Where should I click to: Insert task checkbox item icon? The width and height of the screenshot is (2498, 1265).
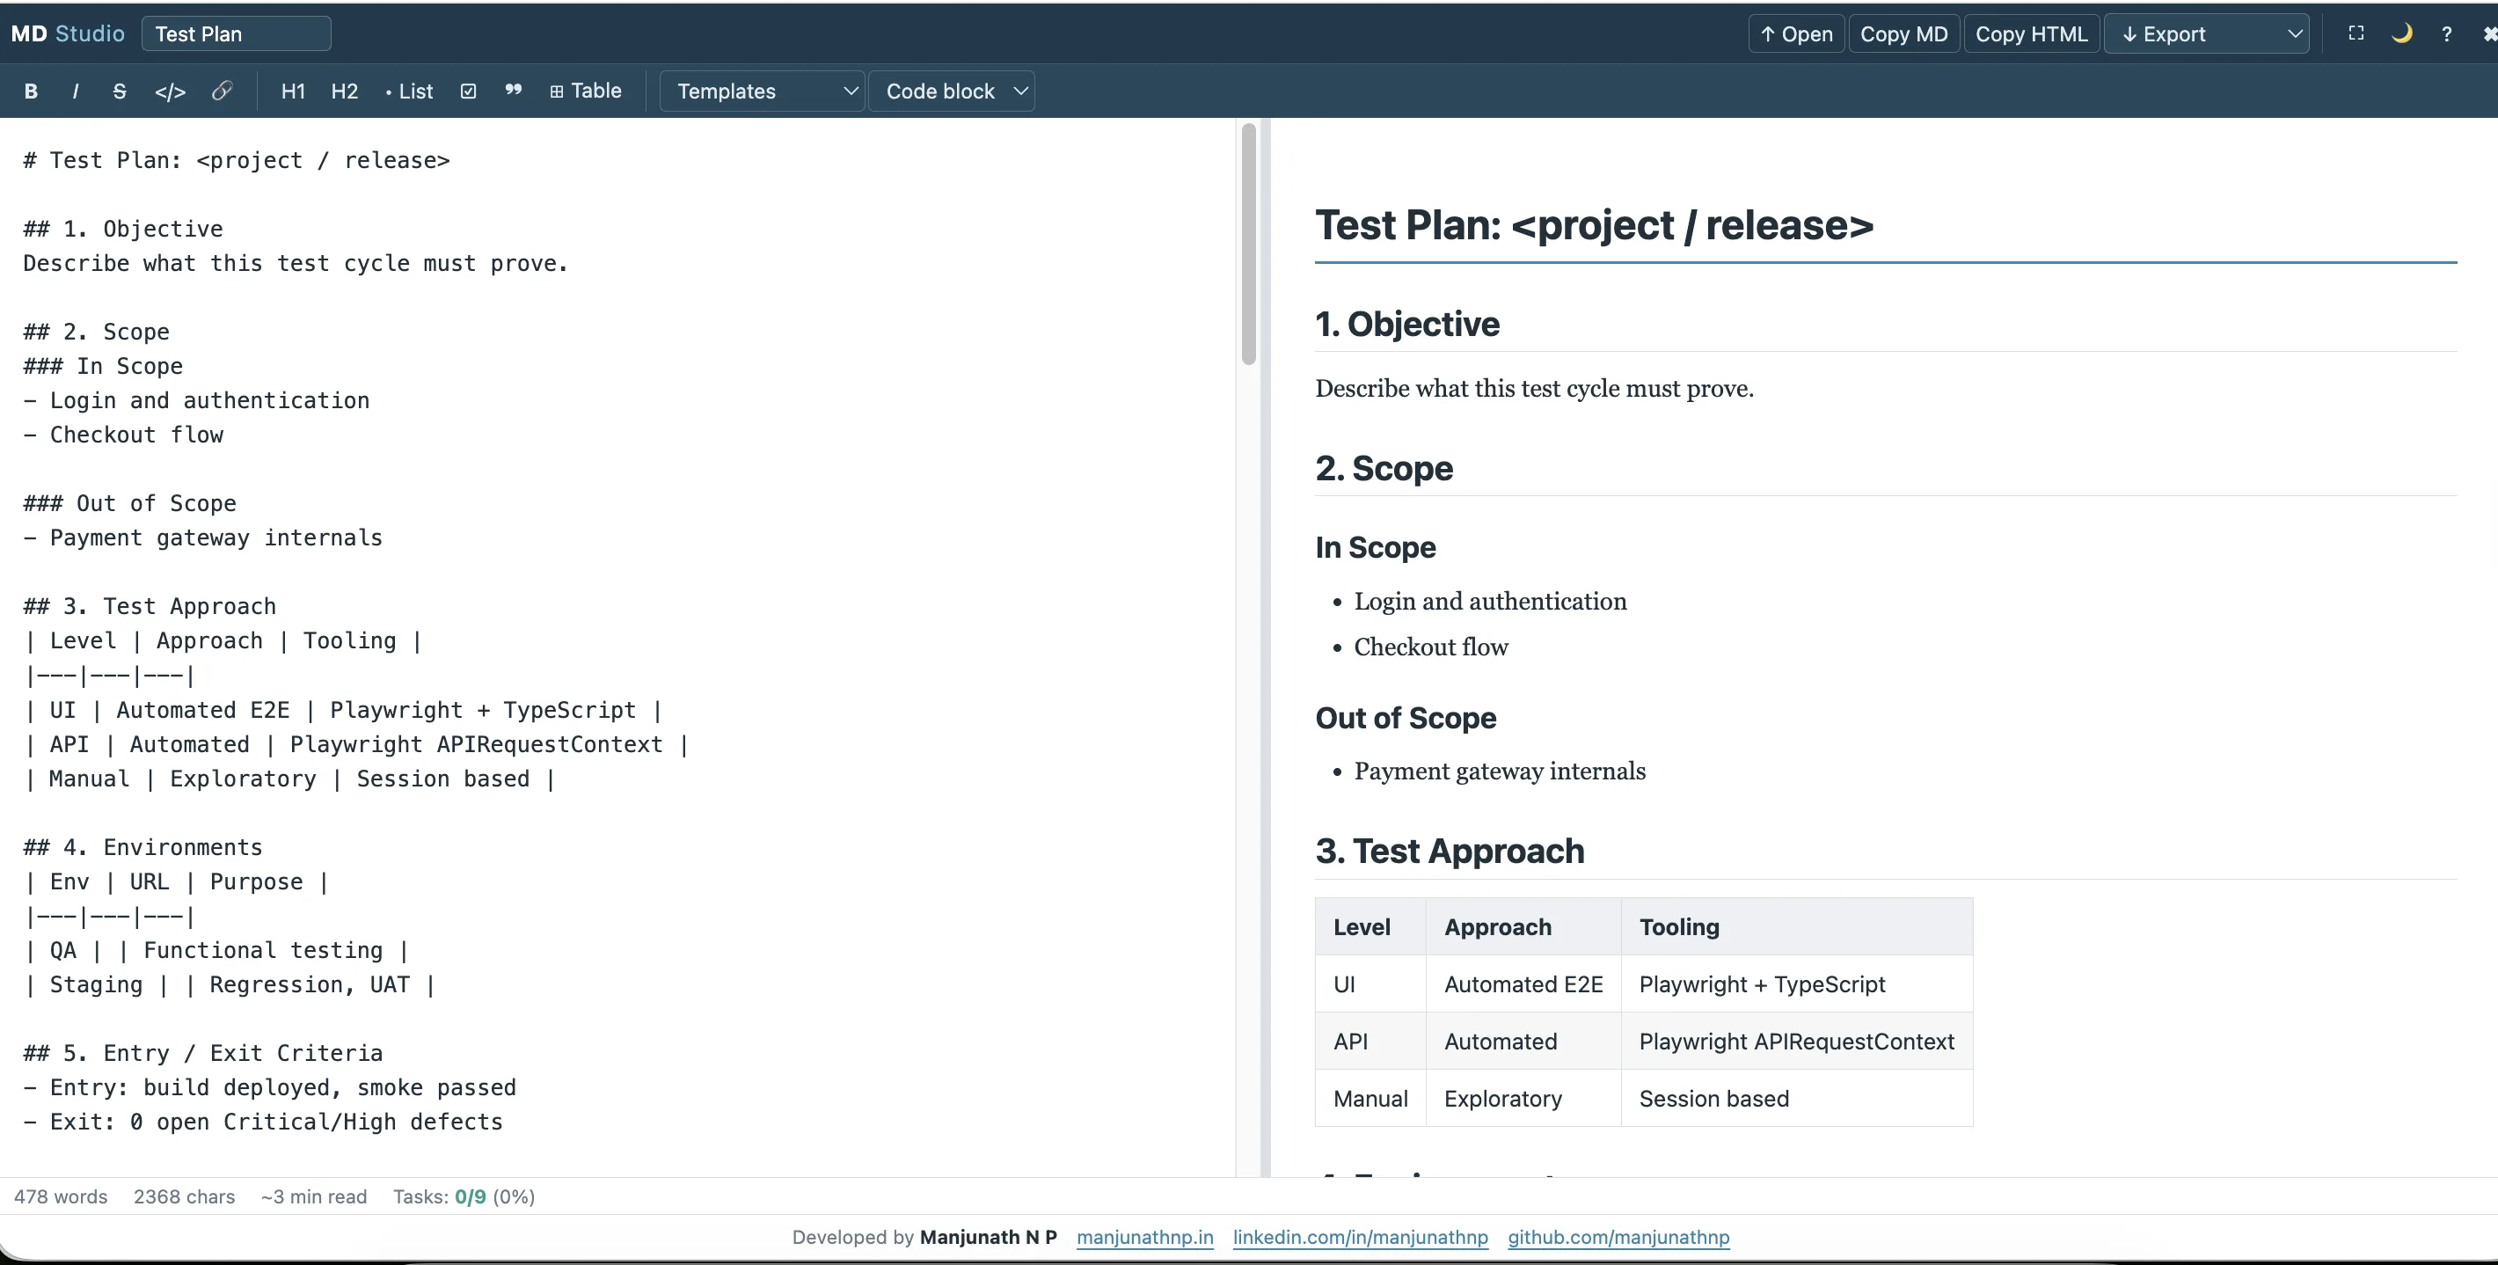click(x=468, y=91)
